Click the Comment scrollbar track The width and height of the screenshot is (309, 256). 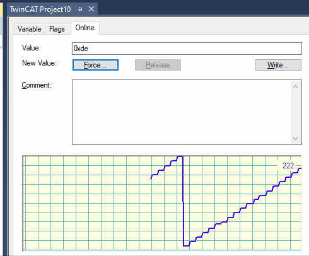(295, 112)
